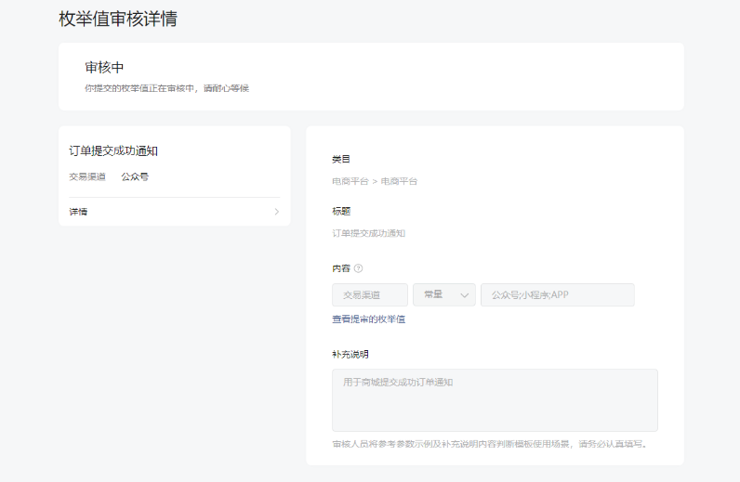The image size is (740, 482).
Task: Click the 电商平台 > 电商平台 category path
Action: (x=375, y=181)
